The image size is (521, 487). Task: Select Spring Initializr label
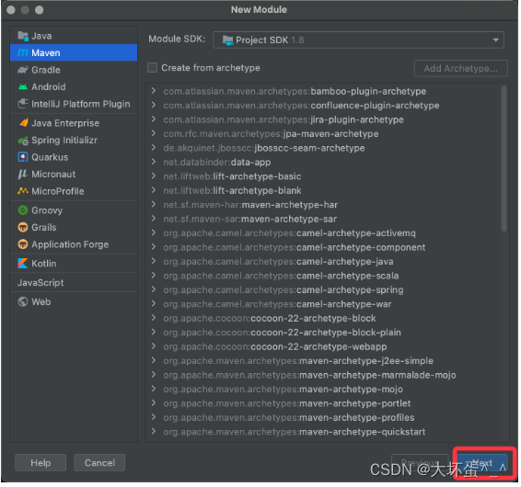[64, 141]
